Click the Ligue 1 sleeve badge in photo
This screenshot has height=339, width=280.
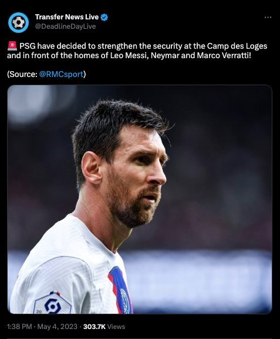click(52, 303)
